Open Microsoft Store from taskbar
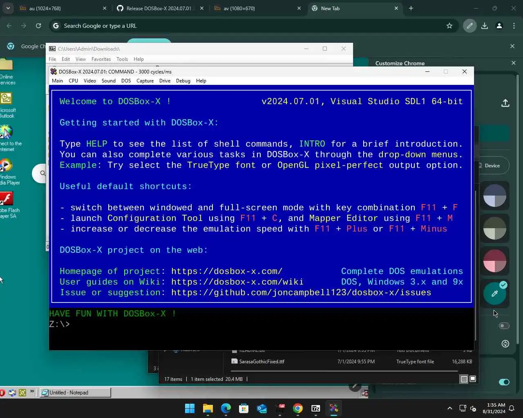The image size is (523, 418). tap(244, 408)
